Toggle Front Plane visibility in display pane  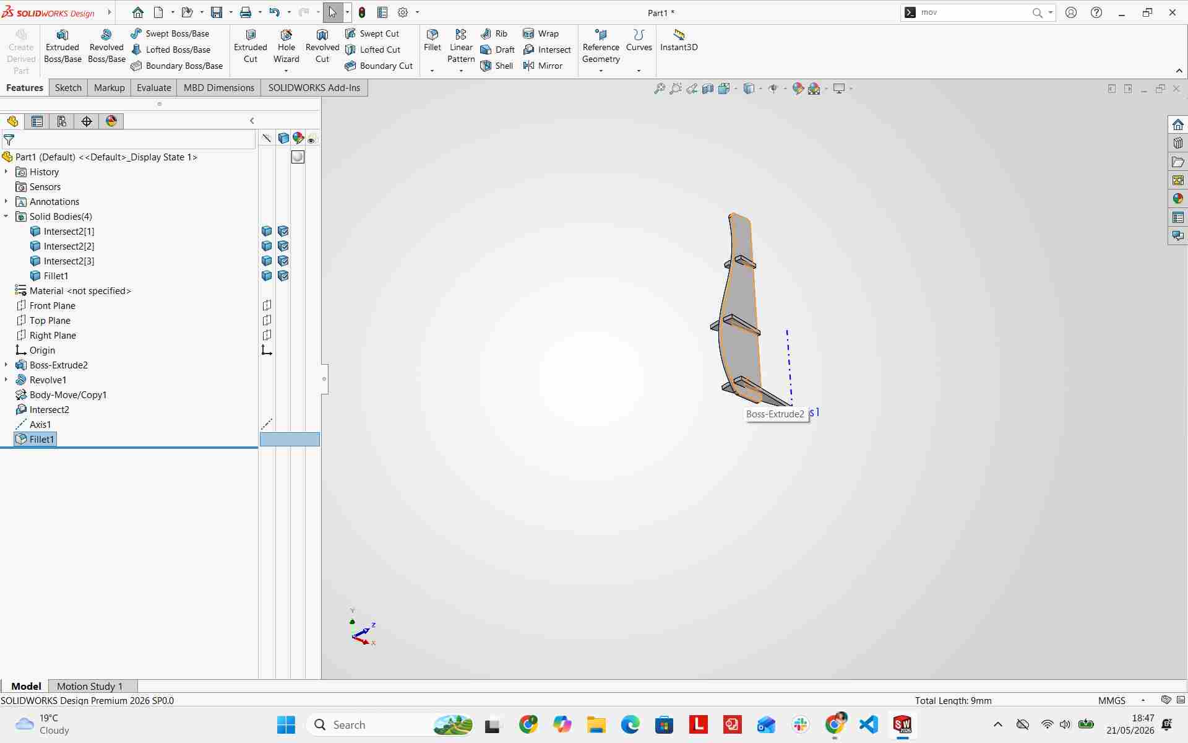pyautogui.click(x=267, y=305)
